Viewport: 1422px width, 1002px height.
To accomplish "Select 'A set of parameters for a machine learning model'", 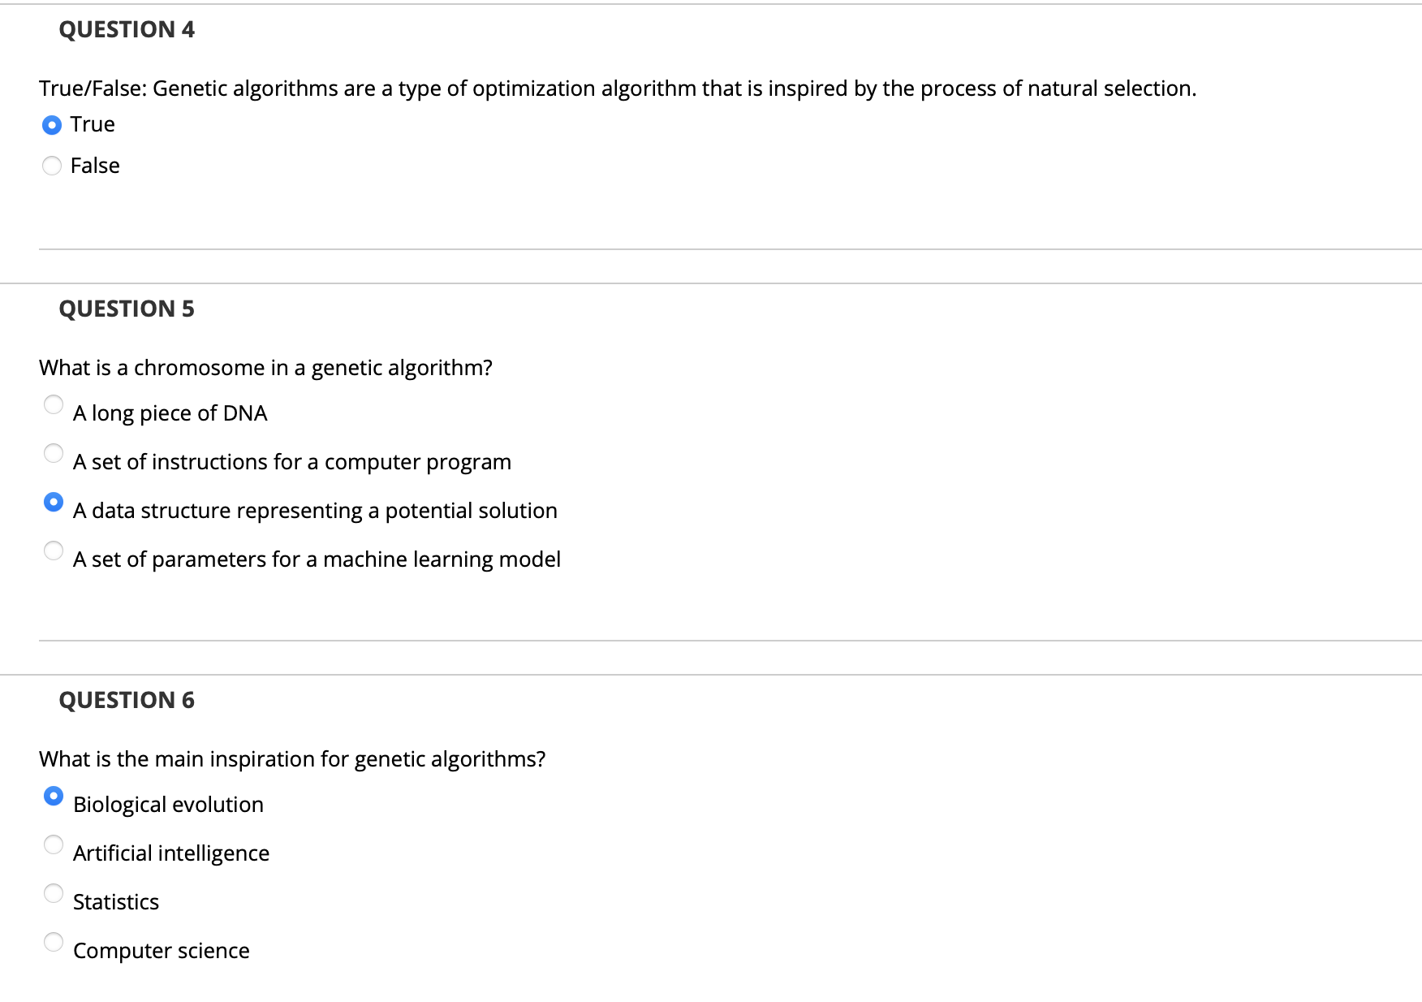I will (54, 551).
